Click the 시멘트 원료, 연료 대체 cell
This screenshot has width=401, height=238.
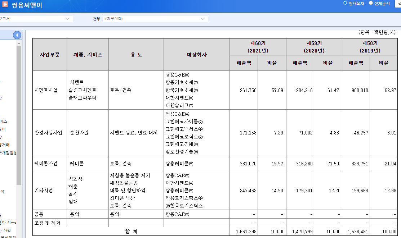tap(134, 133)
